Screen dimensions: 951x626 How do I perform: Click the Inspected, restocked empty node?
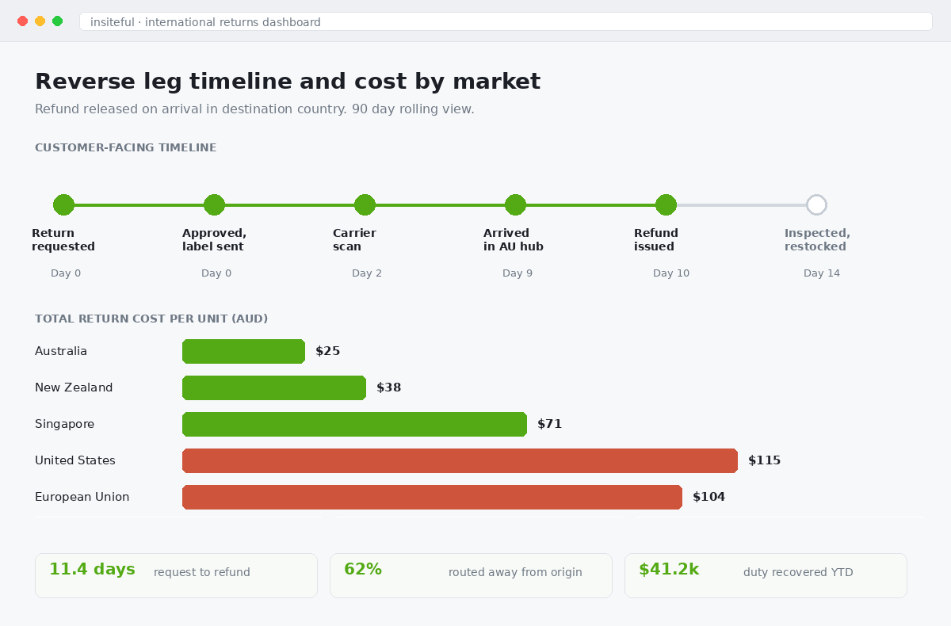click(816, 205)
